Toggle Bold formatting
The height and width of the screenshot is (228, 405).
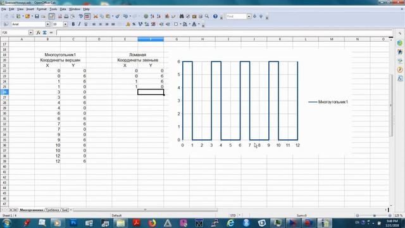73,24
